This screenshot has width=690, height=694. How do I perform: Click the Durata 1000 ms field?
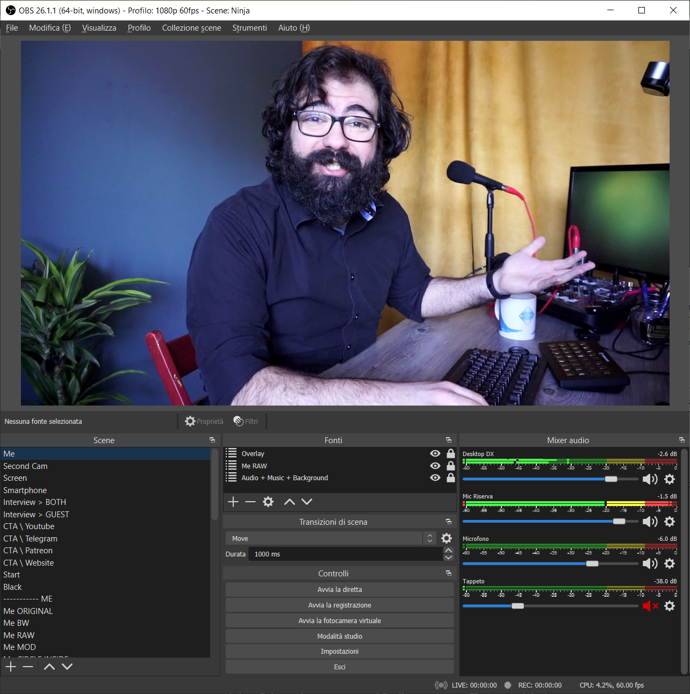click(346, 554)
